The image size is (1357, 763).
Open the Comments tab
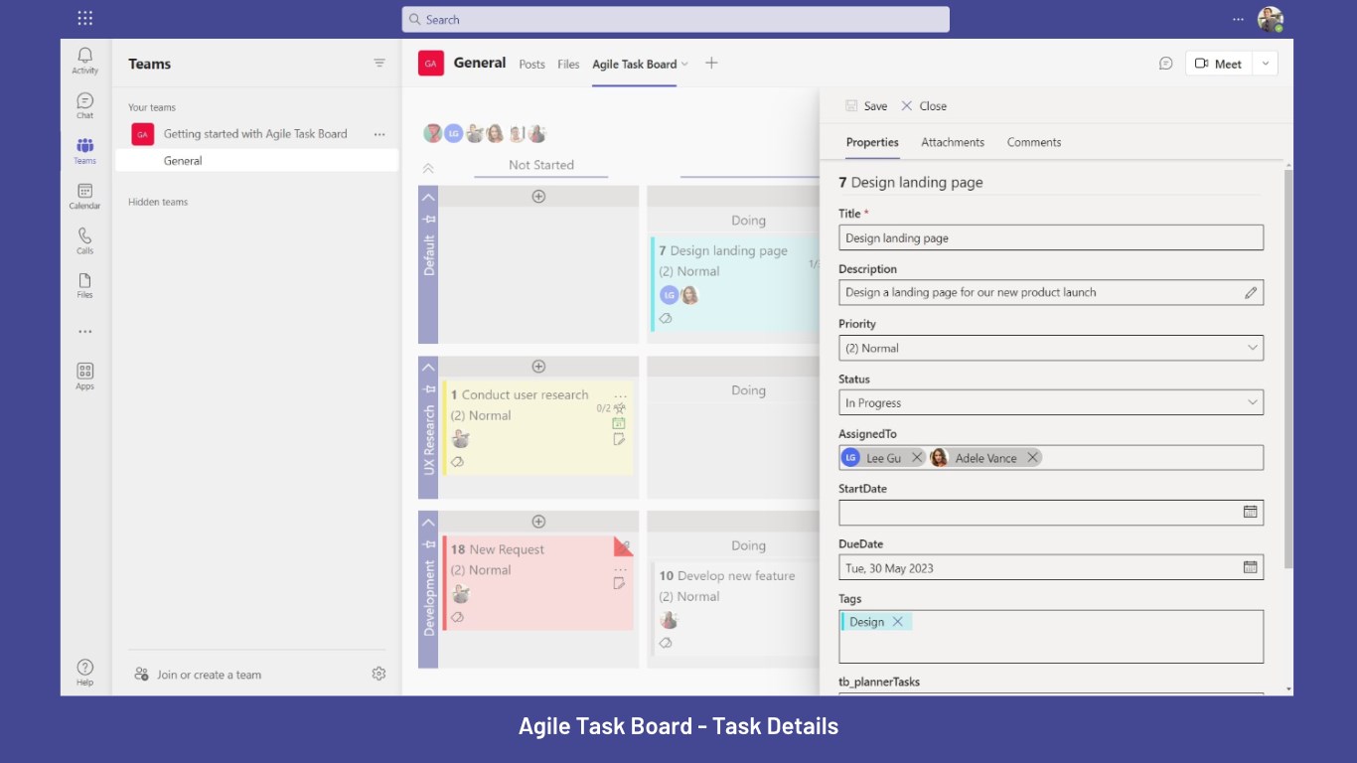tap(1034, 142)
